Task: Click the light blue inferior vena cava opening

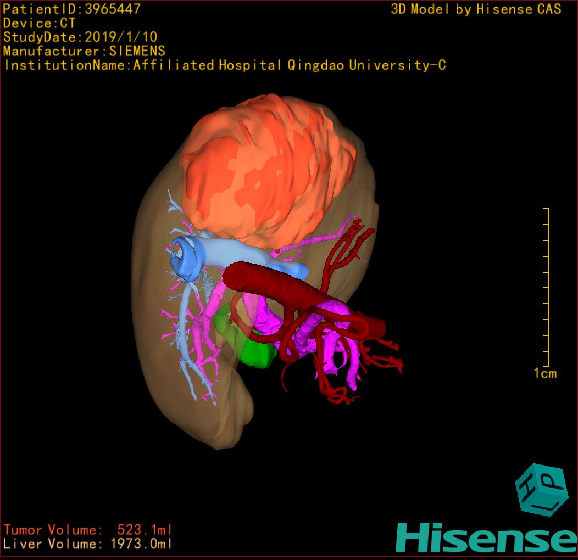Action: [186, 255]
